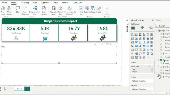
Task: Switch to the Modeling tab
Action: 25,3
